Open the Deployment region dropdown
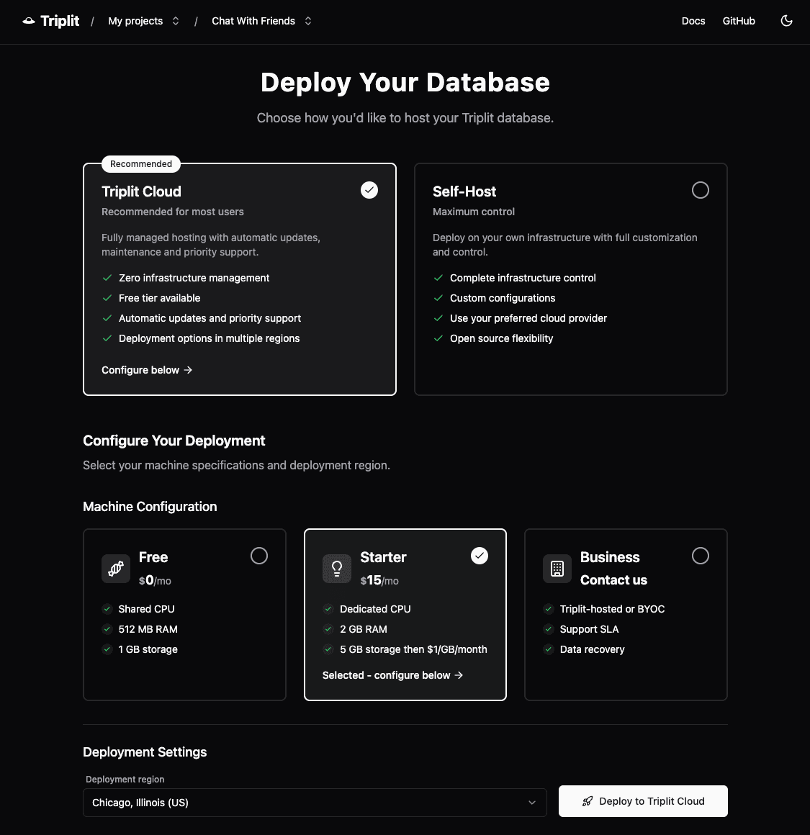The image size is (810, 835). point(315,802)
